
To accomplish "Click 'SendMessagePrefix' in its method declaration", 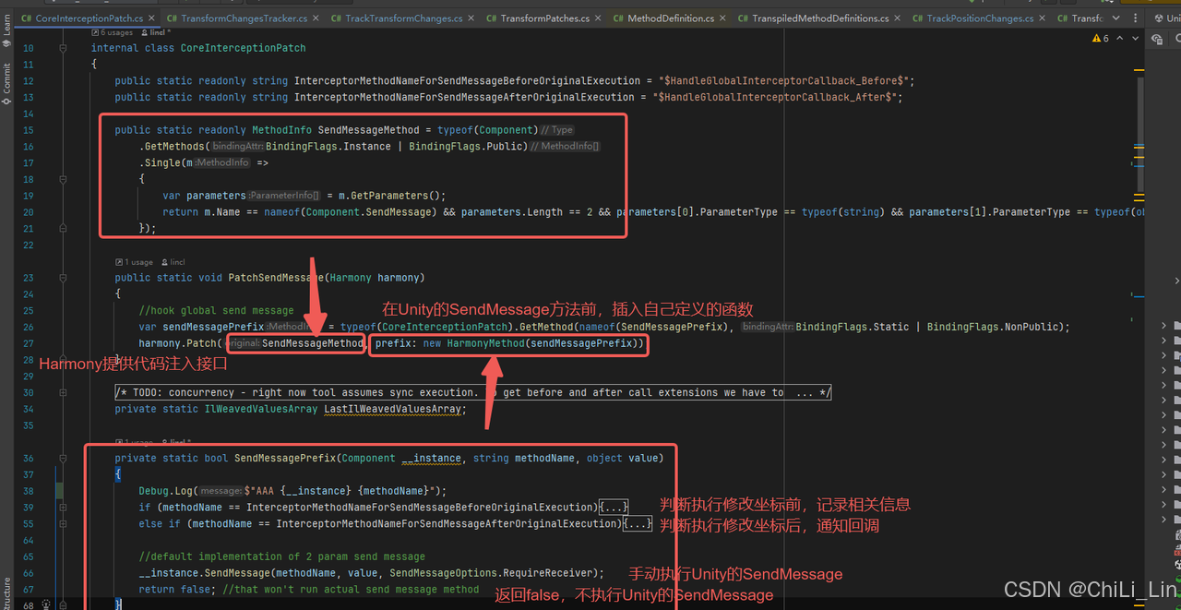I will [284, 458].
